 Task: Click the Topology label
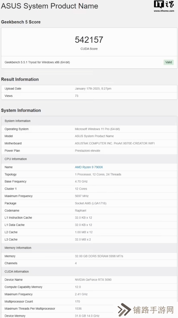11,174
